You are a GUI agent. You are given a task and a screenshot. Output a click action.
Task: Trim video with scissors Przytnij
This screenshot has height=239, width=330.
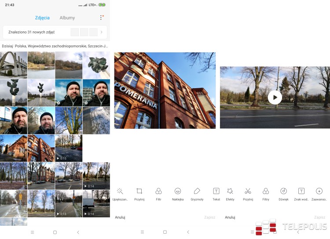pos(248,194)
